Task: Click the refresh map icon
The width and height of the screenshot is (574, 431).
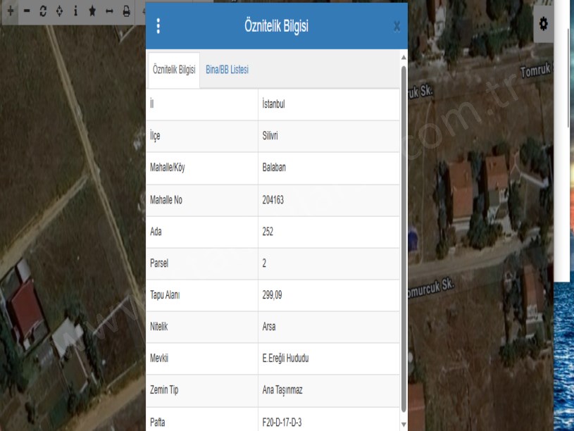Action: click(43, 11)
